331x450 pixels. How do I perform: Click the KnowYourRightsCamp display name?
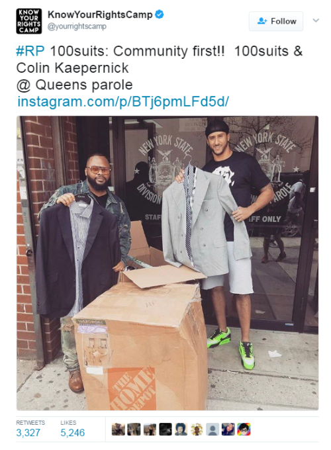click(x=100, y=15)
